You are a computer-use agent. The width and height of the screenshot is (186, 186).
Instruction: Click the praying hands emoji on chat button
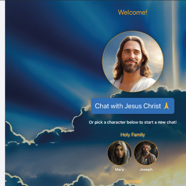coord(167,106)
